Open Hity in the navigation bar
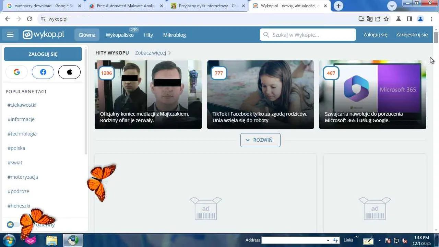This screenshot has width=439, height=247. point(149,35)
